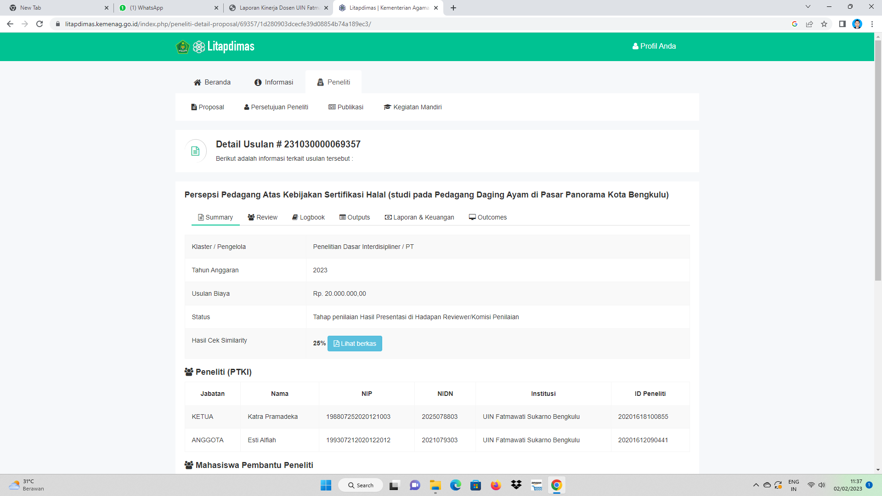882x496 pixels.
Task: Click the browser address bar URL
Action: [x=218, y=24]
